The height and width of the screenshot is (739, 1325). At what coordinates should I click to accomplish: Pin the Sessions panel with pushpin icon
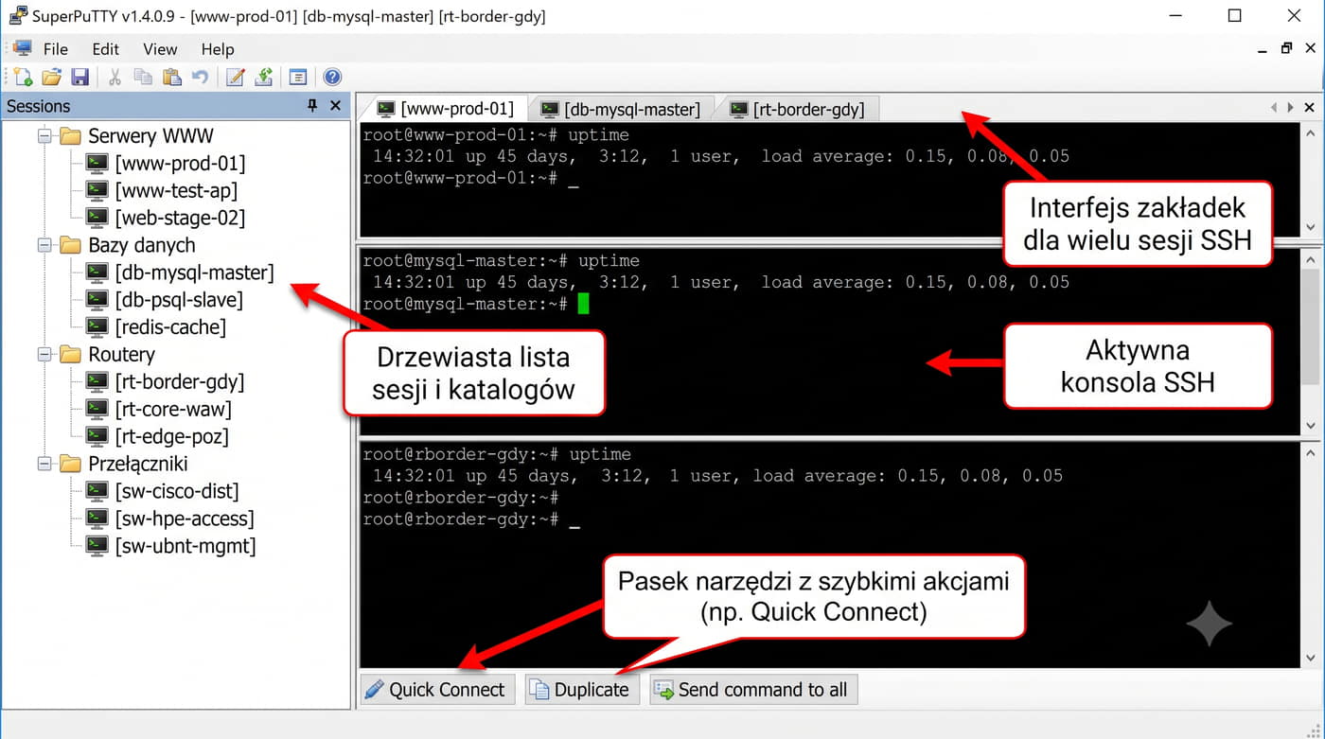312,106
